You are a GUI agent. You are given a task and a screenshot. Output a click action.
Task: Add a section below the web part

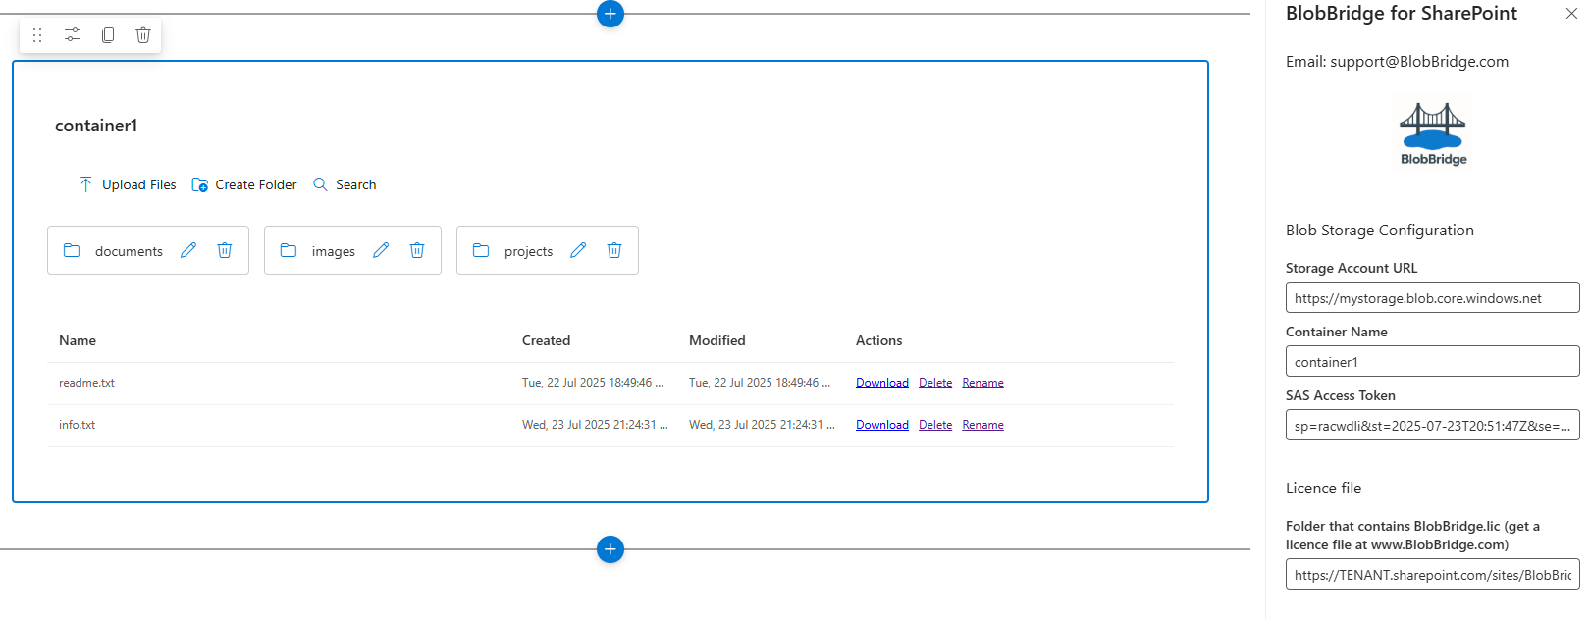(x=610, y=549)
